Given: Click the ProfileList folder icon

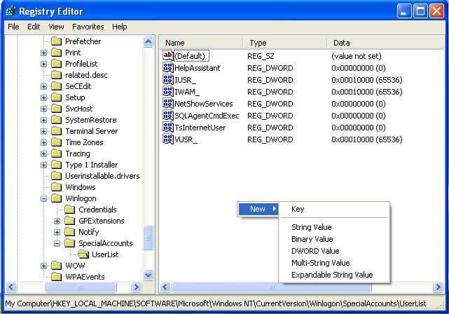Looking at the screenshot, I should tap(57, 64).
